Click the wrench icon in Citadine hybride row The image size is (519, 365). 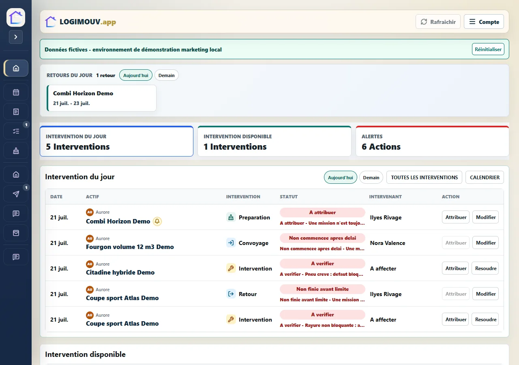tap(231, 268)
